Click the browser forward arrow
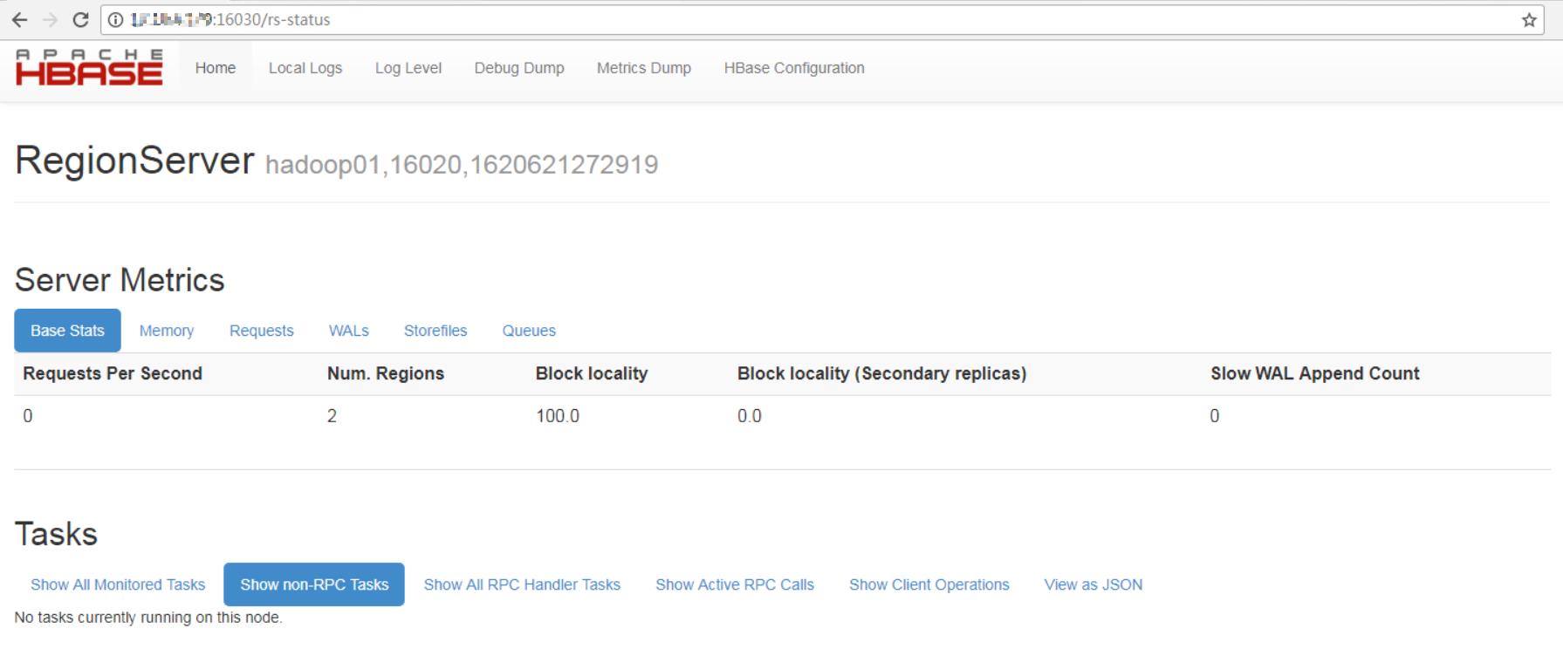The image size is (1563, 649). pos(50,20)
